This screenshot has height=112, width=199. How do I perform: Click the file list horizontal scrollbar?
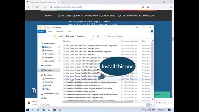[98, 102]
